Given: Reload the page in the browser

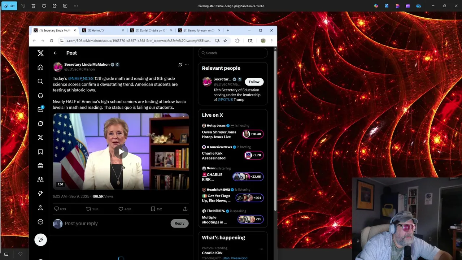Looking at the screenshot, I should [x=51, y=41].
